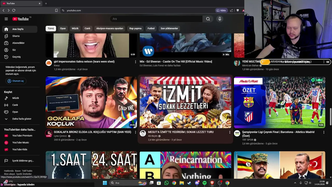Bookmark the page with the bookmark icon

pyautogui.click(x=56, y=10)
